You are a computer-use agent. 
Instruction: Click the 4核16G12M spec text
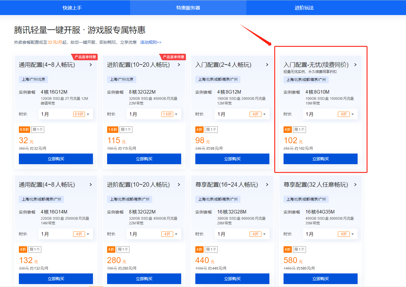[54, 92]
